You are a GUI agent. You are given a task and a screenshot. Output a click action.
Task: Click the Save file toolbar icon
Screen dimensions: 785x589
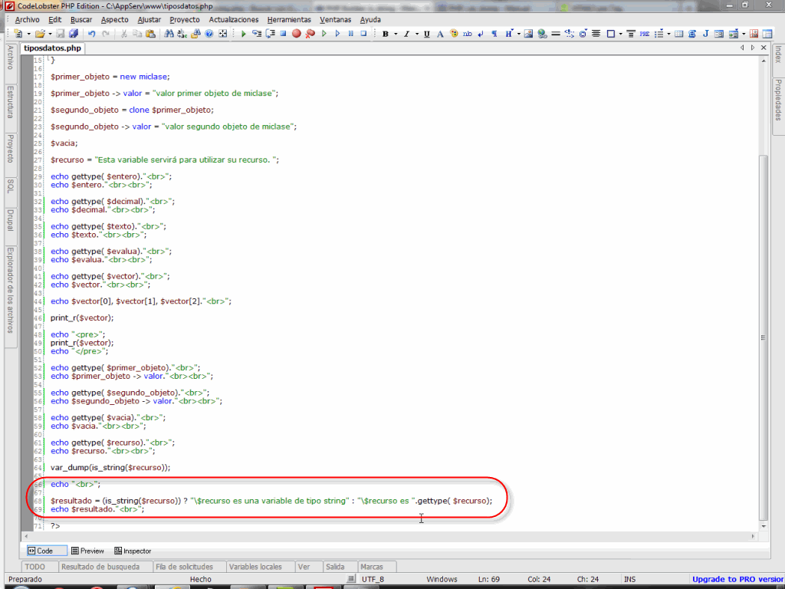point(61,34)
